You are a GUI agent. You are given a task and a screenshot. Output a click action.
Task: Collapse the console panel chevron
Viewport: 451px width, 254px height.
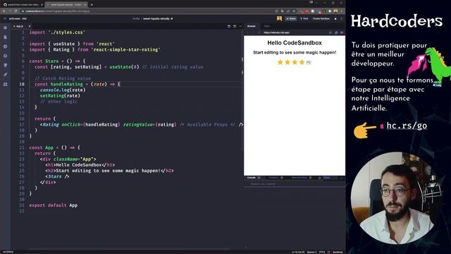(x=342, y=178)
